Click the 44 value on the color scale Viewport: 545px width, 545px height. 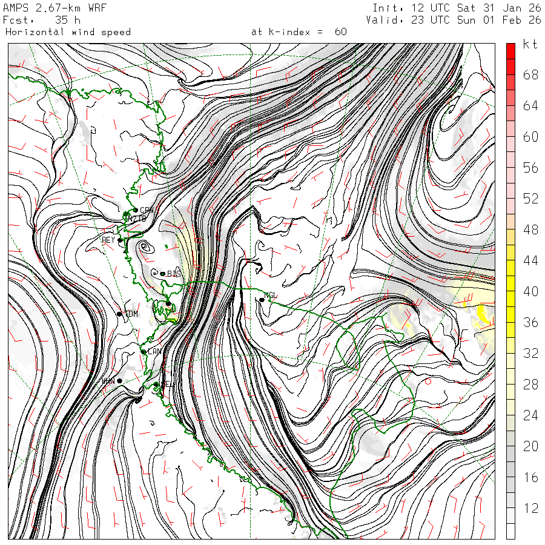(530, 260)
